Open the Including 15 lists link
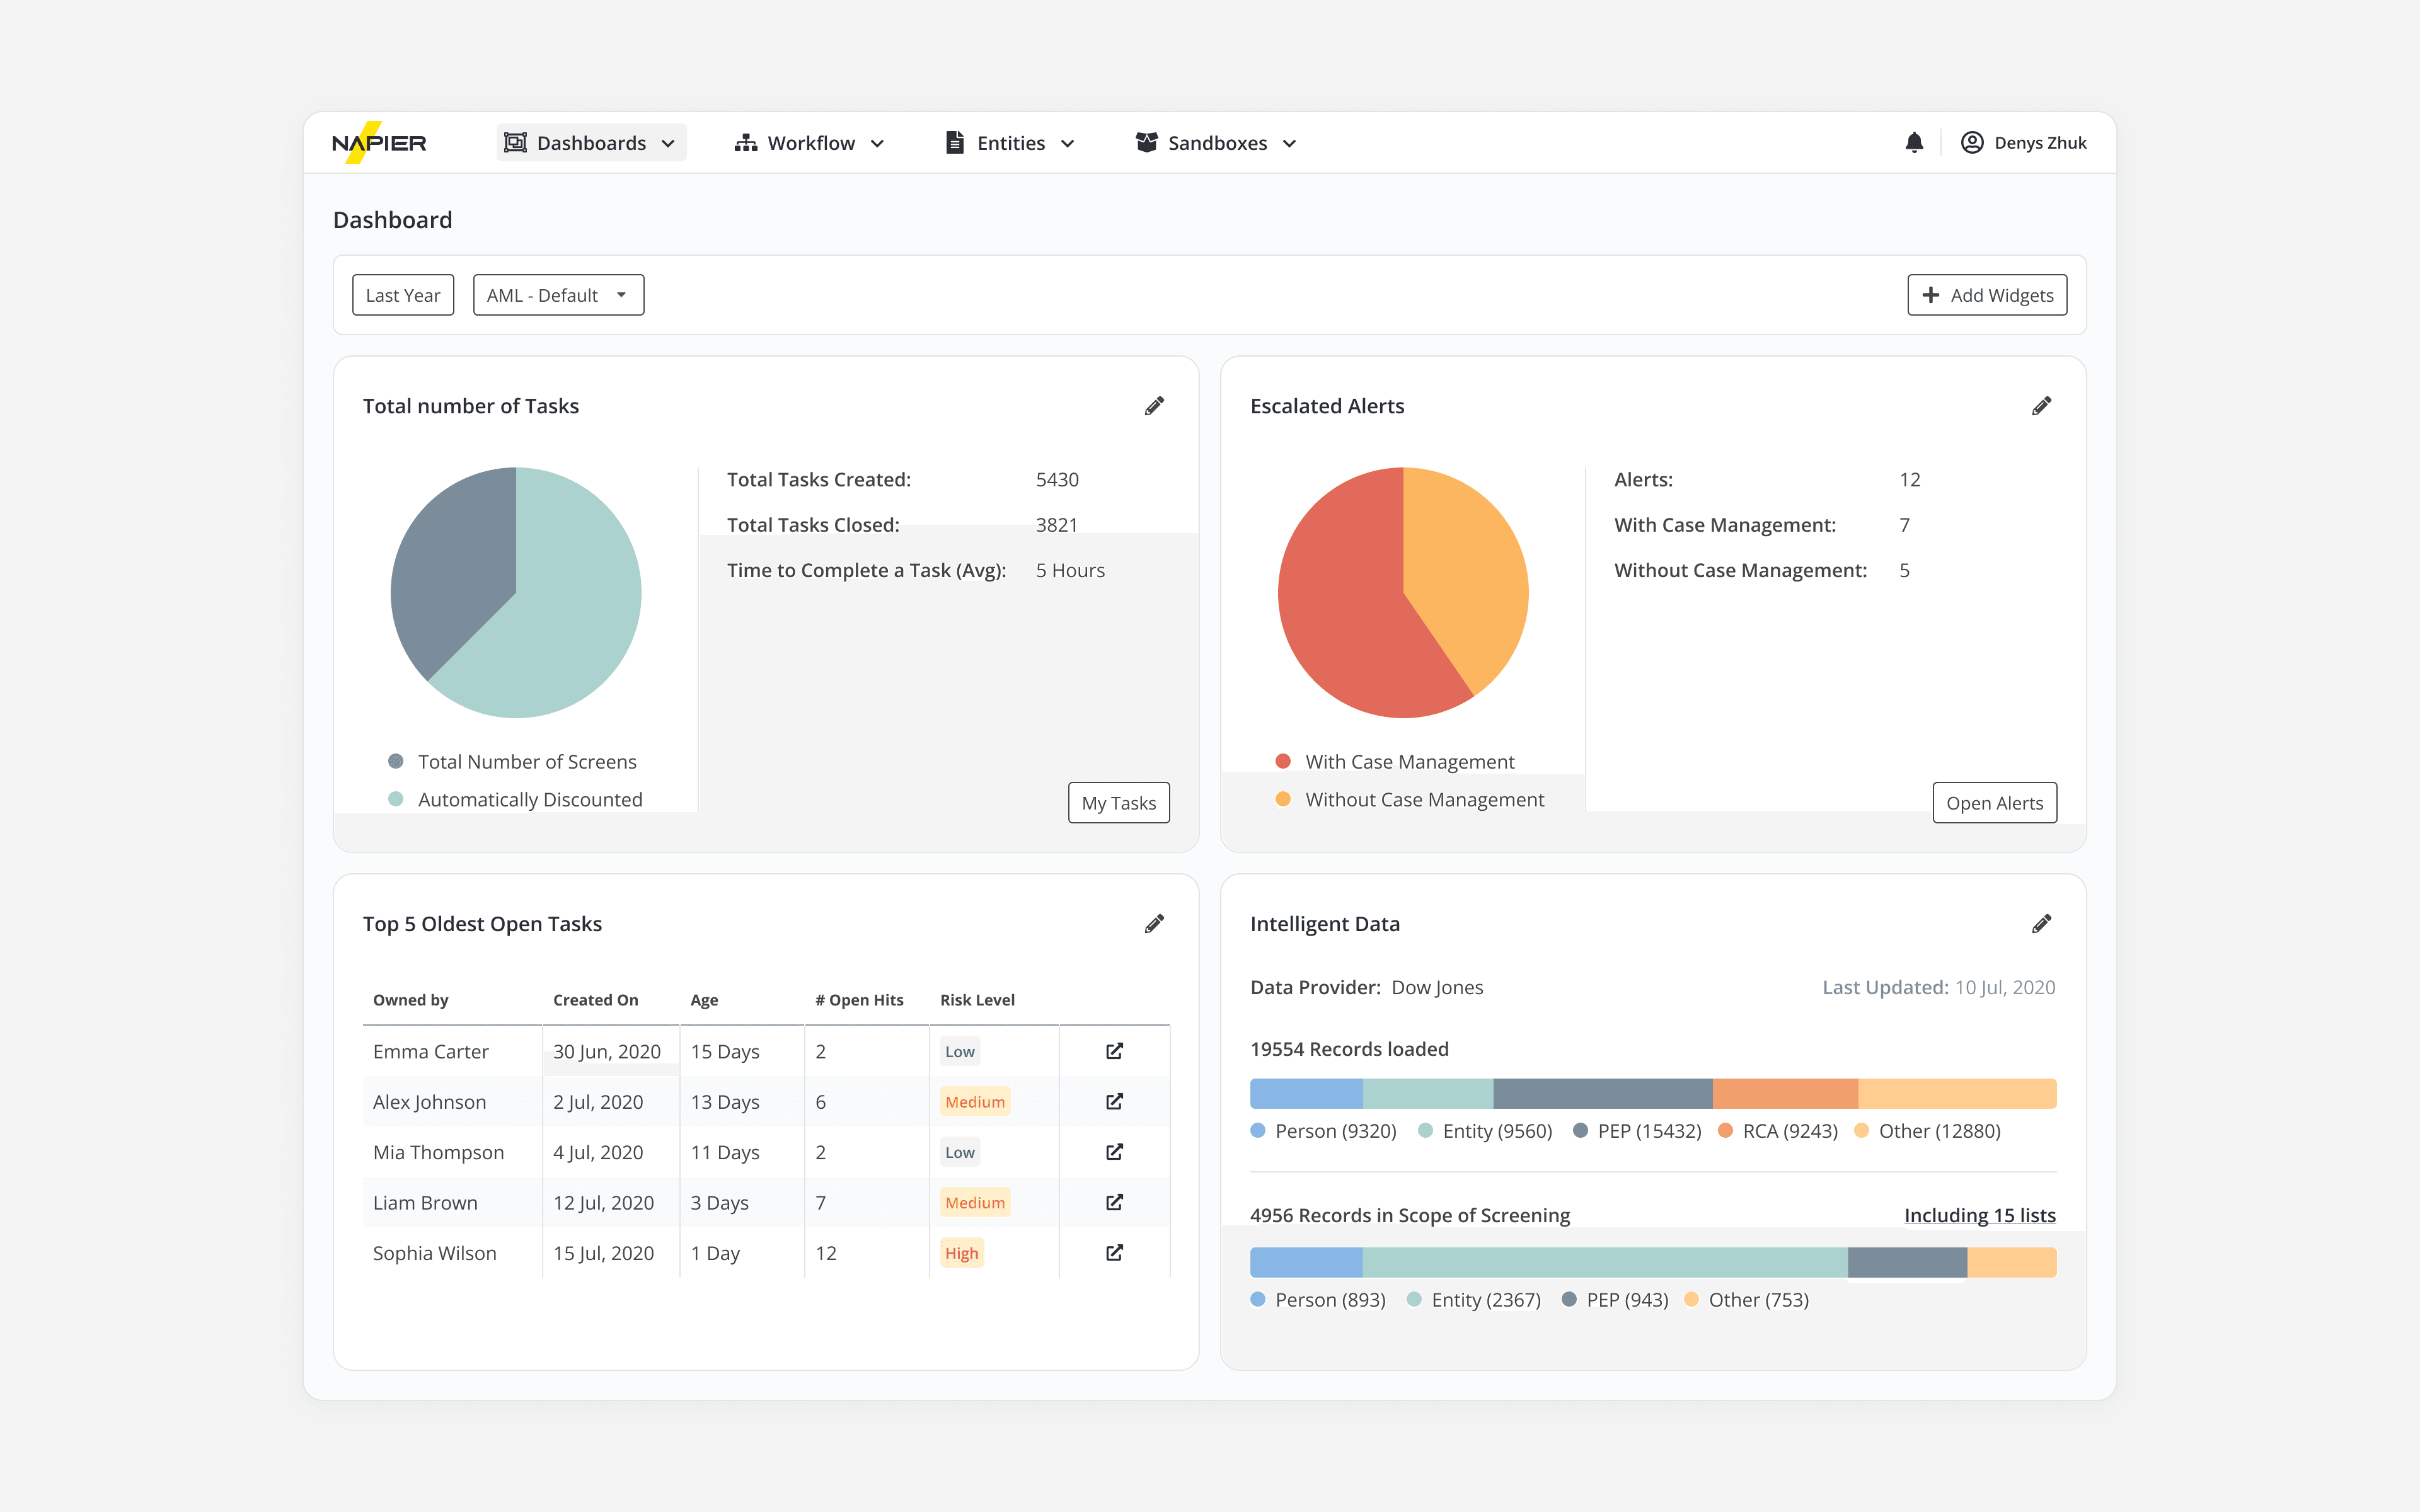The width and height of the screenshot is (2420, 1512). (x=1979, y=1215)
